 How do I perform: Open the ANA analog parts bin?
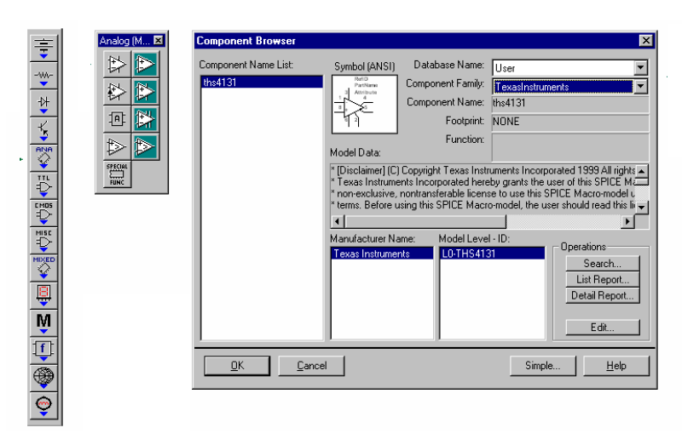(43, 157)
